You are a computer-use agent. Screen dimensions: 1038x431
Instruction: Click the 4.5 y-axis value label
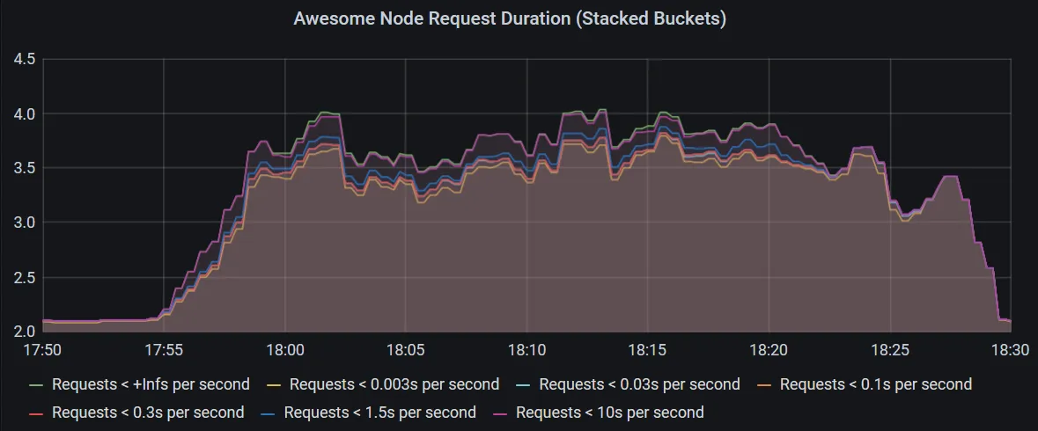(x=25, y=60)
